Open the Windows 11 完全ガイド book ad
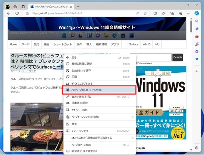204x155 pixels. click(x=161, y=103)
